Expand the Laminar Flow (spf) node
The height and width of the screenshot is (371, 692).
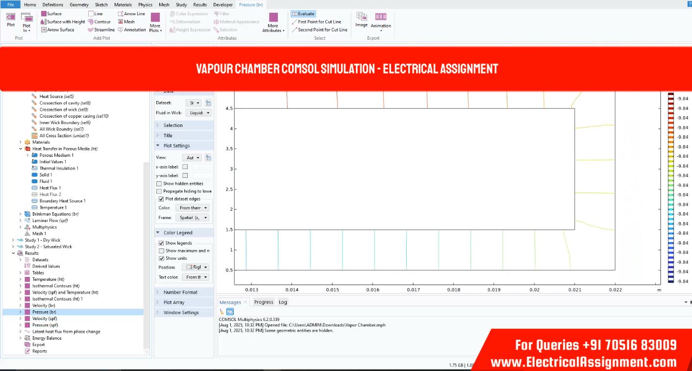click(x=21, y=221)
